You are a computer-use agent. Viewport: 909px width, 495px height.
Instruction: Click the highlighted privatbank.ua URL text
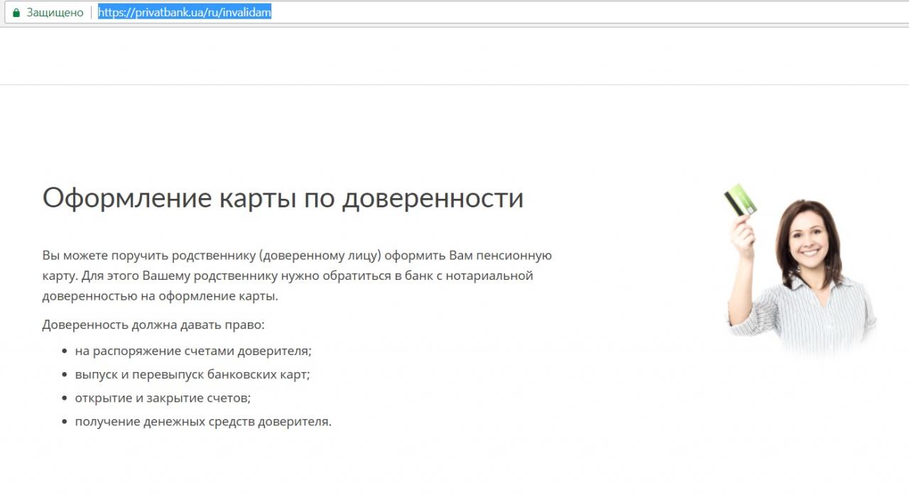pyautogui.click(x=184, y=13)
